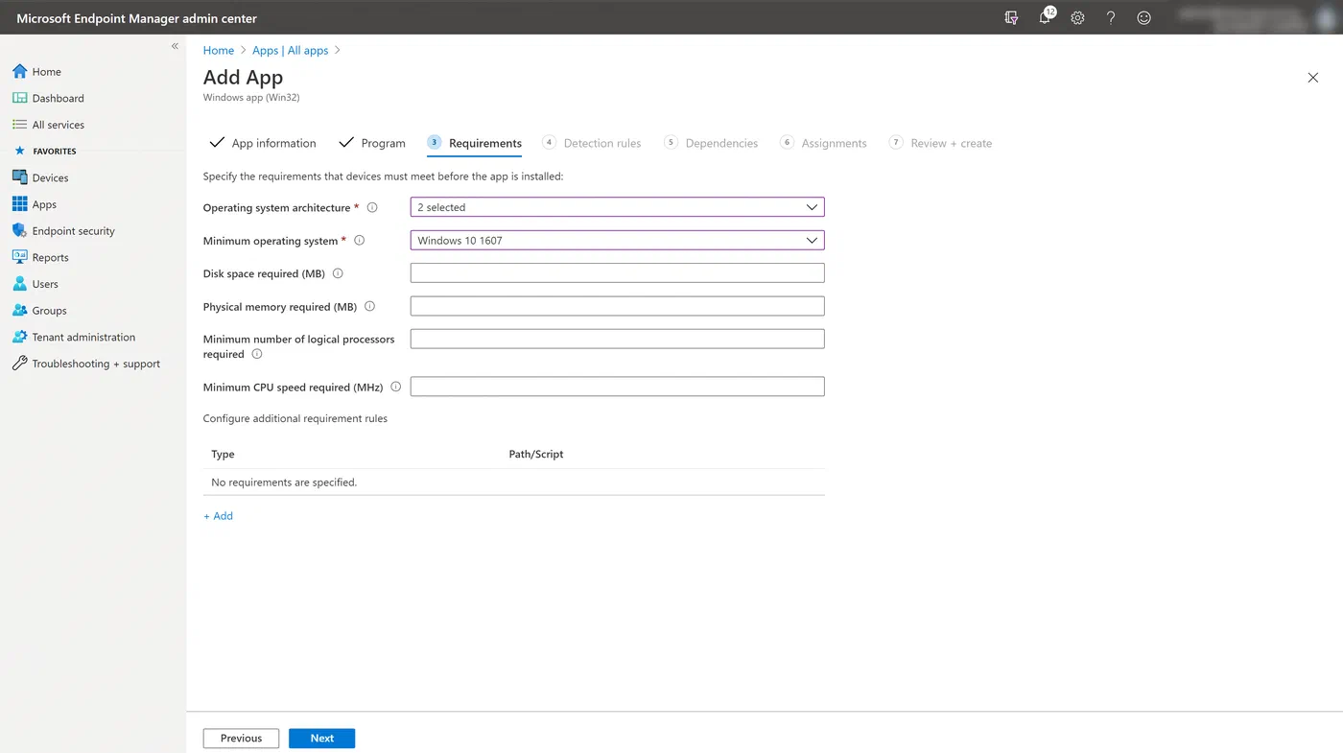Open the help question mark icon

pos(1111,17)
